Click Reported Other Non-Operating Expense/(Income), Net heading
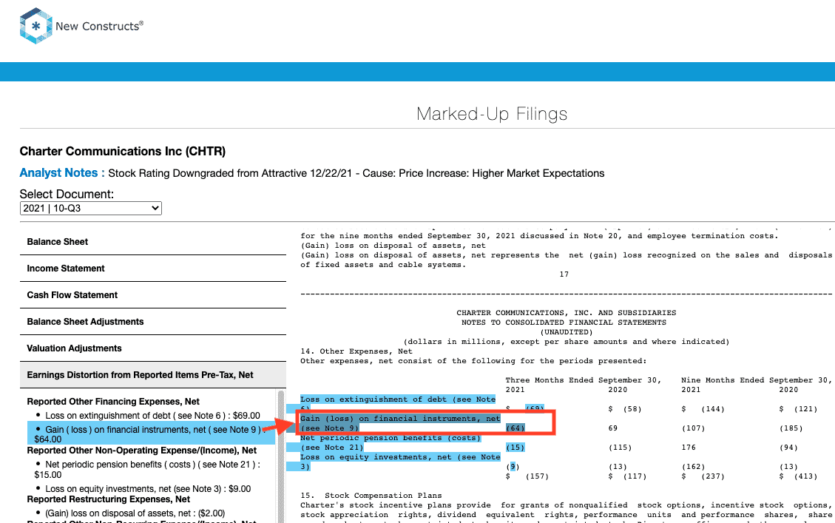 pyautogui.click(x=142, y=450)
